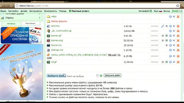The image size is (184, 103).
Task: Show info for the video folder
Action: (x=170, y=17)
